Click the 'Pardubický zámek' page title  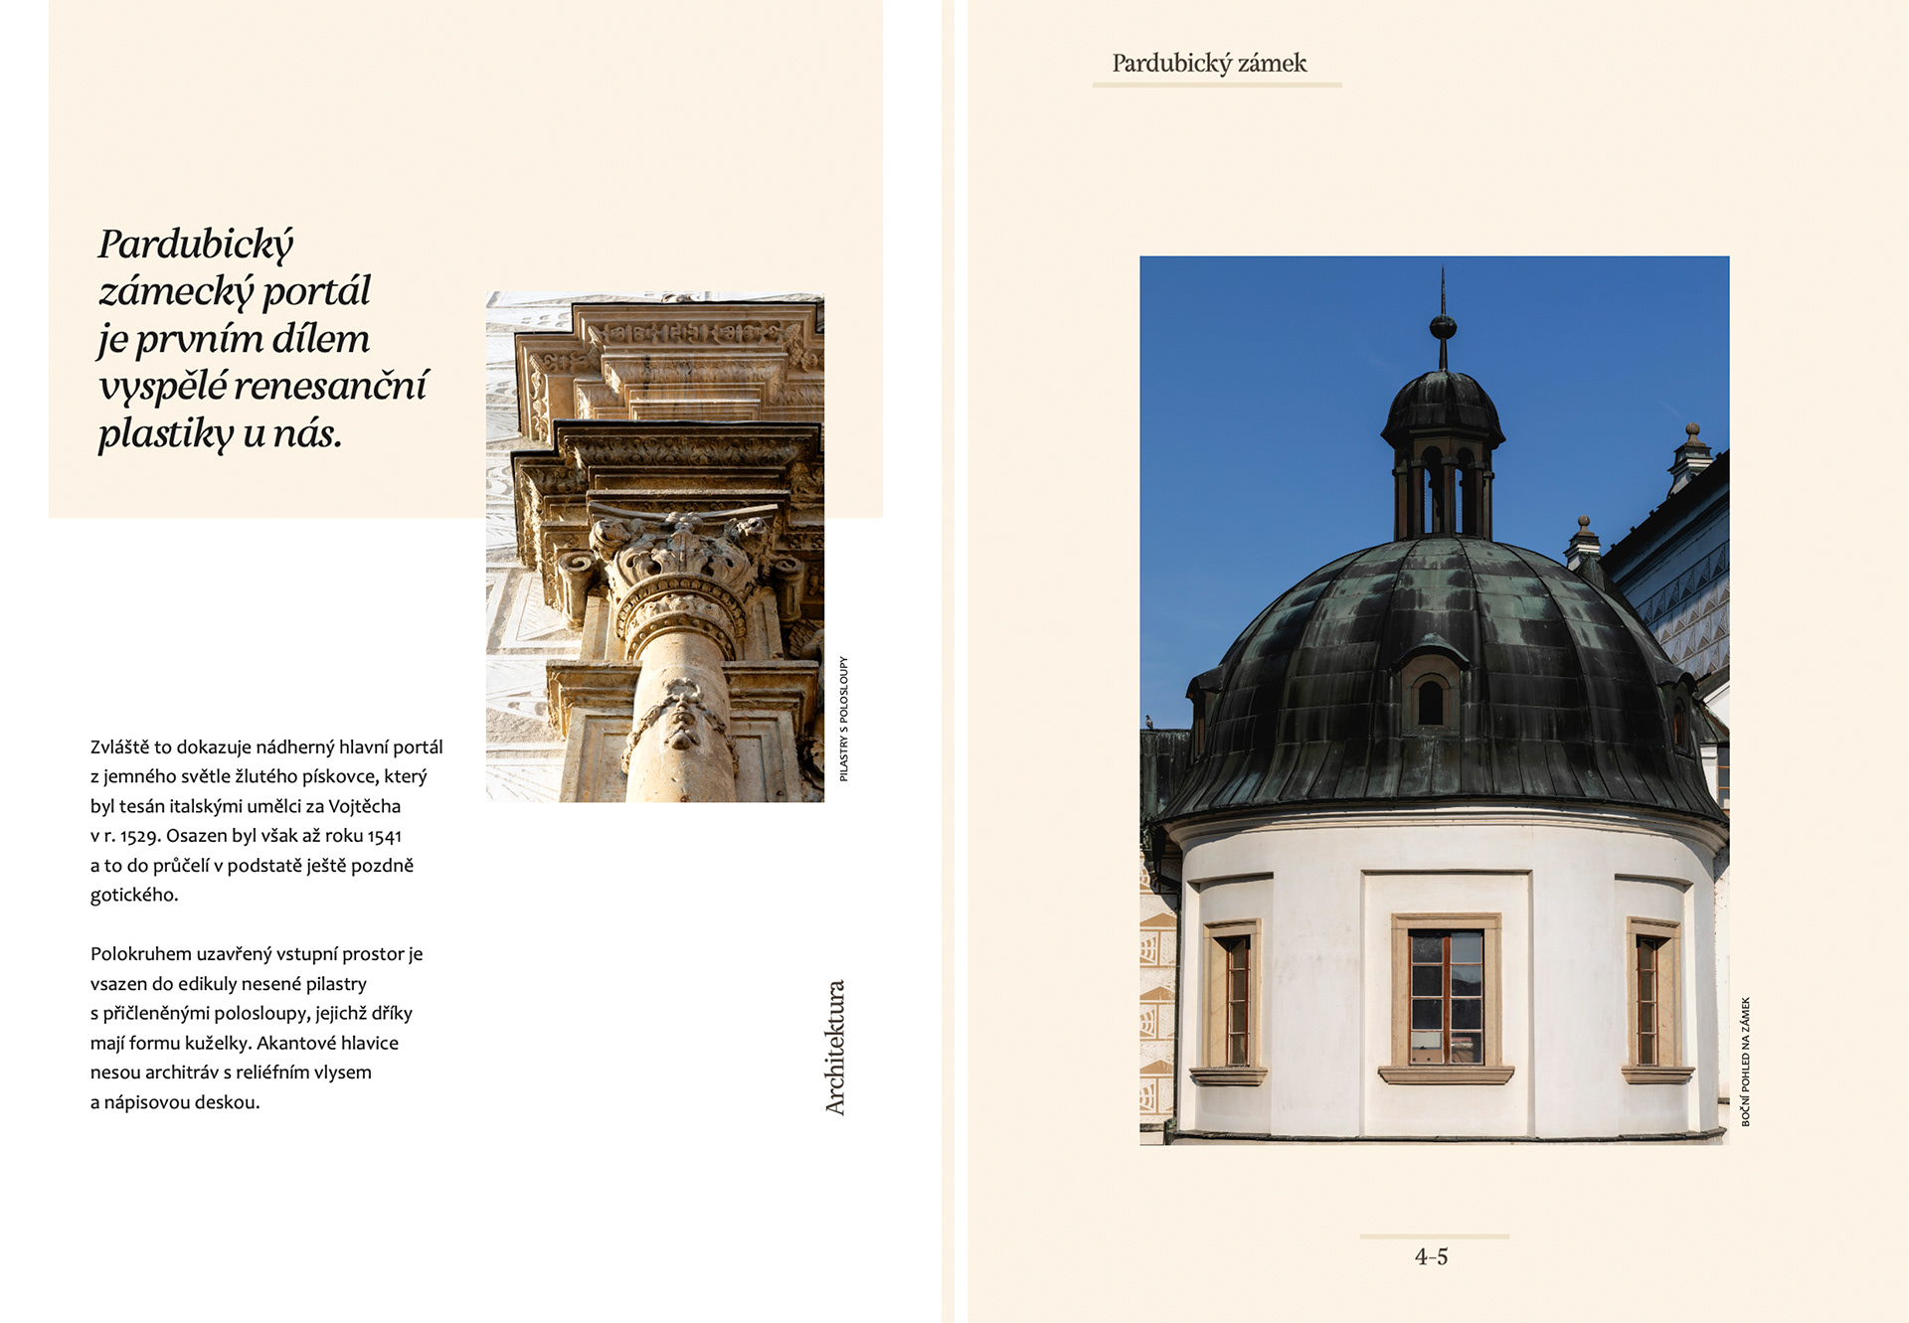point(1209,64)
